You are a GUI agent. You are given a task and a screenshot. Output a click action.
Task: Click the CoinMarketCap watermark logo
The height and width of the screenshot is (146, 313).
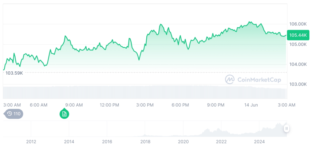click(251, 79)
